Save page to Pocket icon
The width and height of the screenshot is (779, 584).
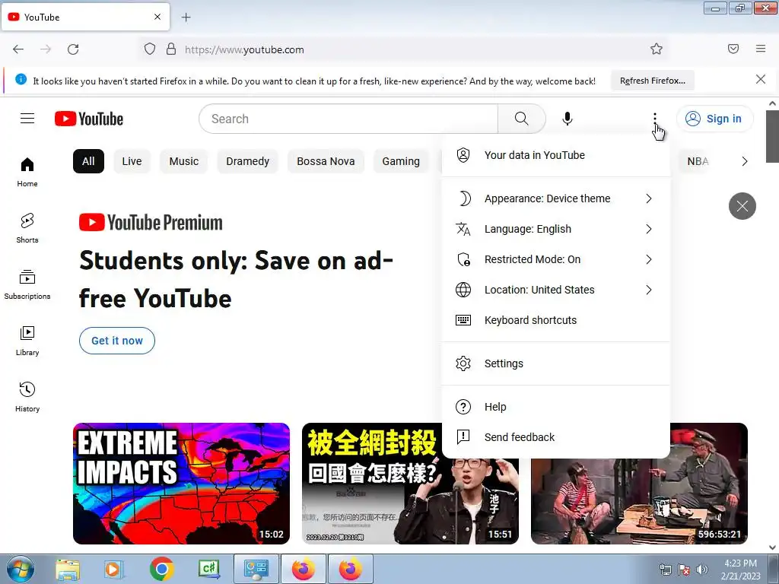[x=733, y=49]
